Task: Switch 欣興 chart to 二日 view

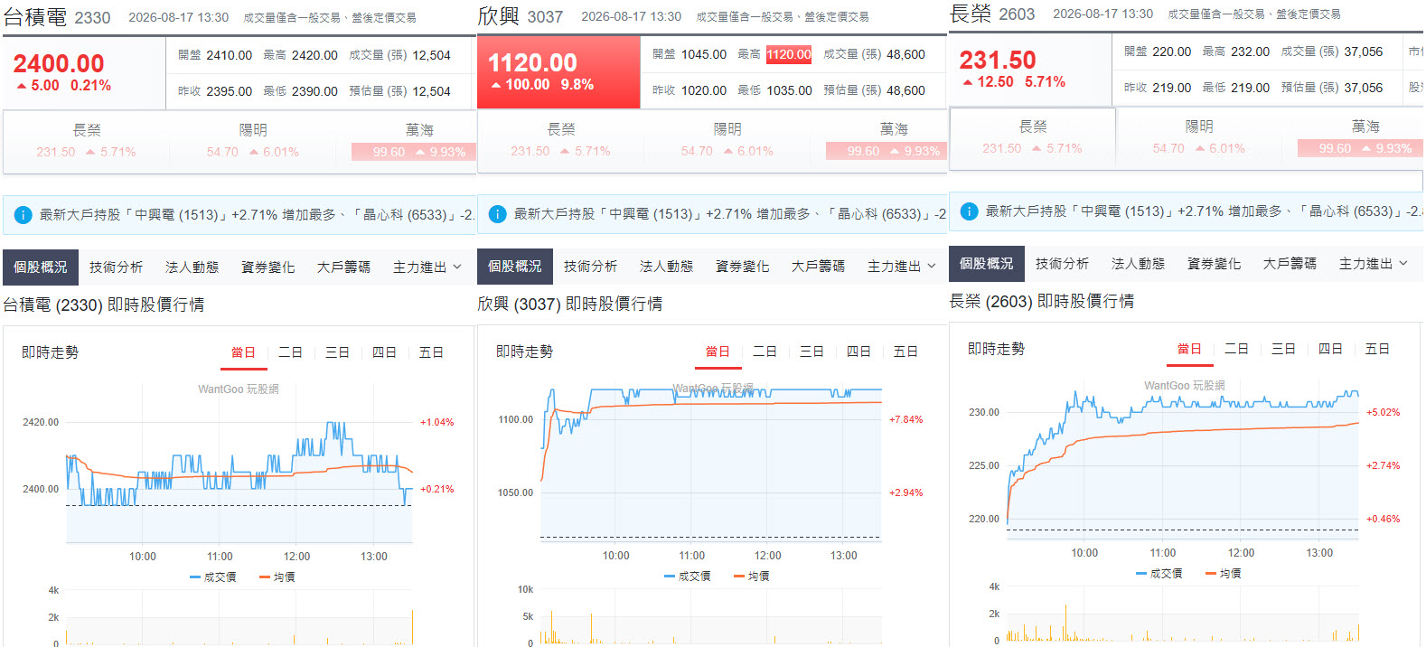Action: pos(765,352)
